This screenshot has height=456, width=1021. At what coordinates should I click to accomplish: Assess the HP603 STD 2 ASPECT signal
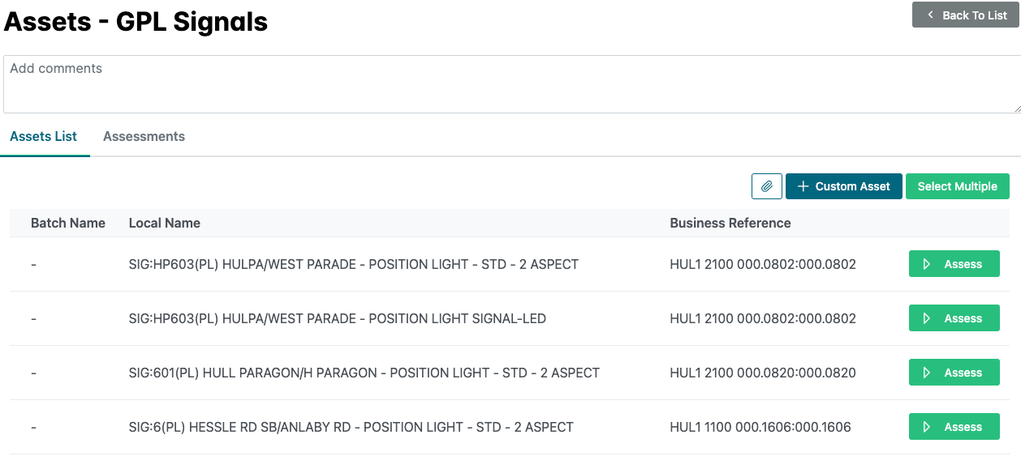[954, 264]
